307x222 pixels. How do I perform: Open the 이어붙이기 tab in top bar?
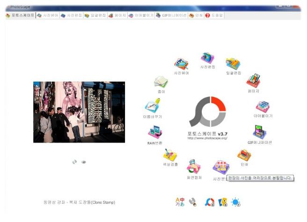[141, 15]
